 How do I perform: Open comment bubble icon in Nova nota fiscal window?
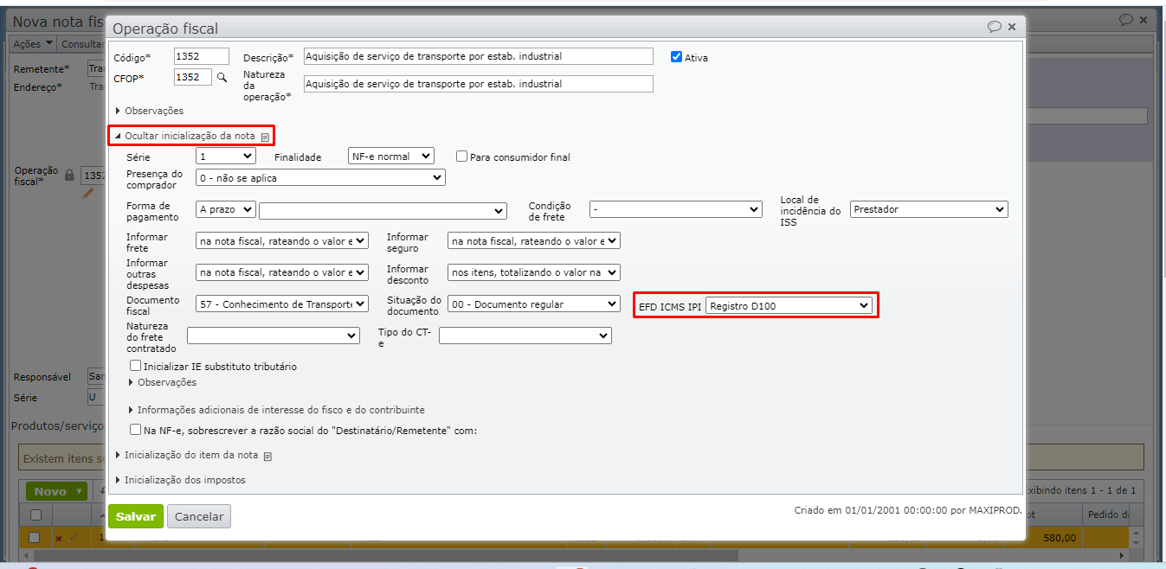point(1125,19)
